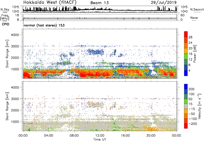Click the 'N.Search' legend label
Viewport: 204px width, 141px height.
pos(197,9)
